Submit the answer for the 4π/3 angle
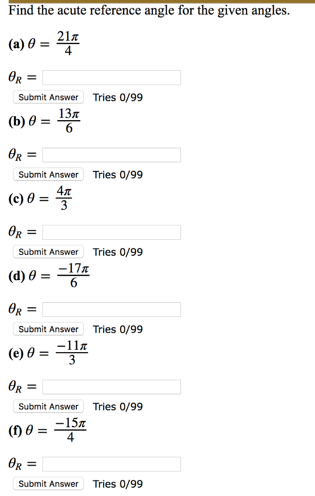Viewport: 315px width, 496px height. pyautogui.click(x=48, y=251)
